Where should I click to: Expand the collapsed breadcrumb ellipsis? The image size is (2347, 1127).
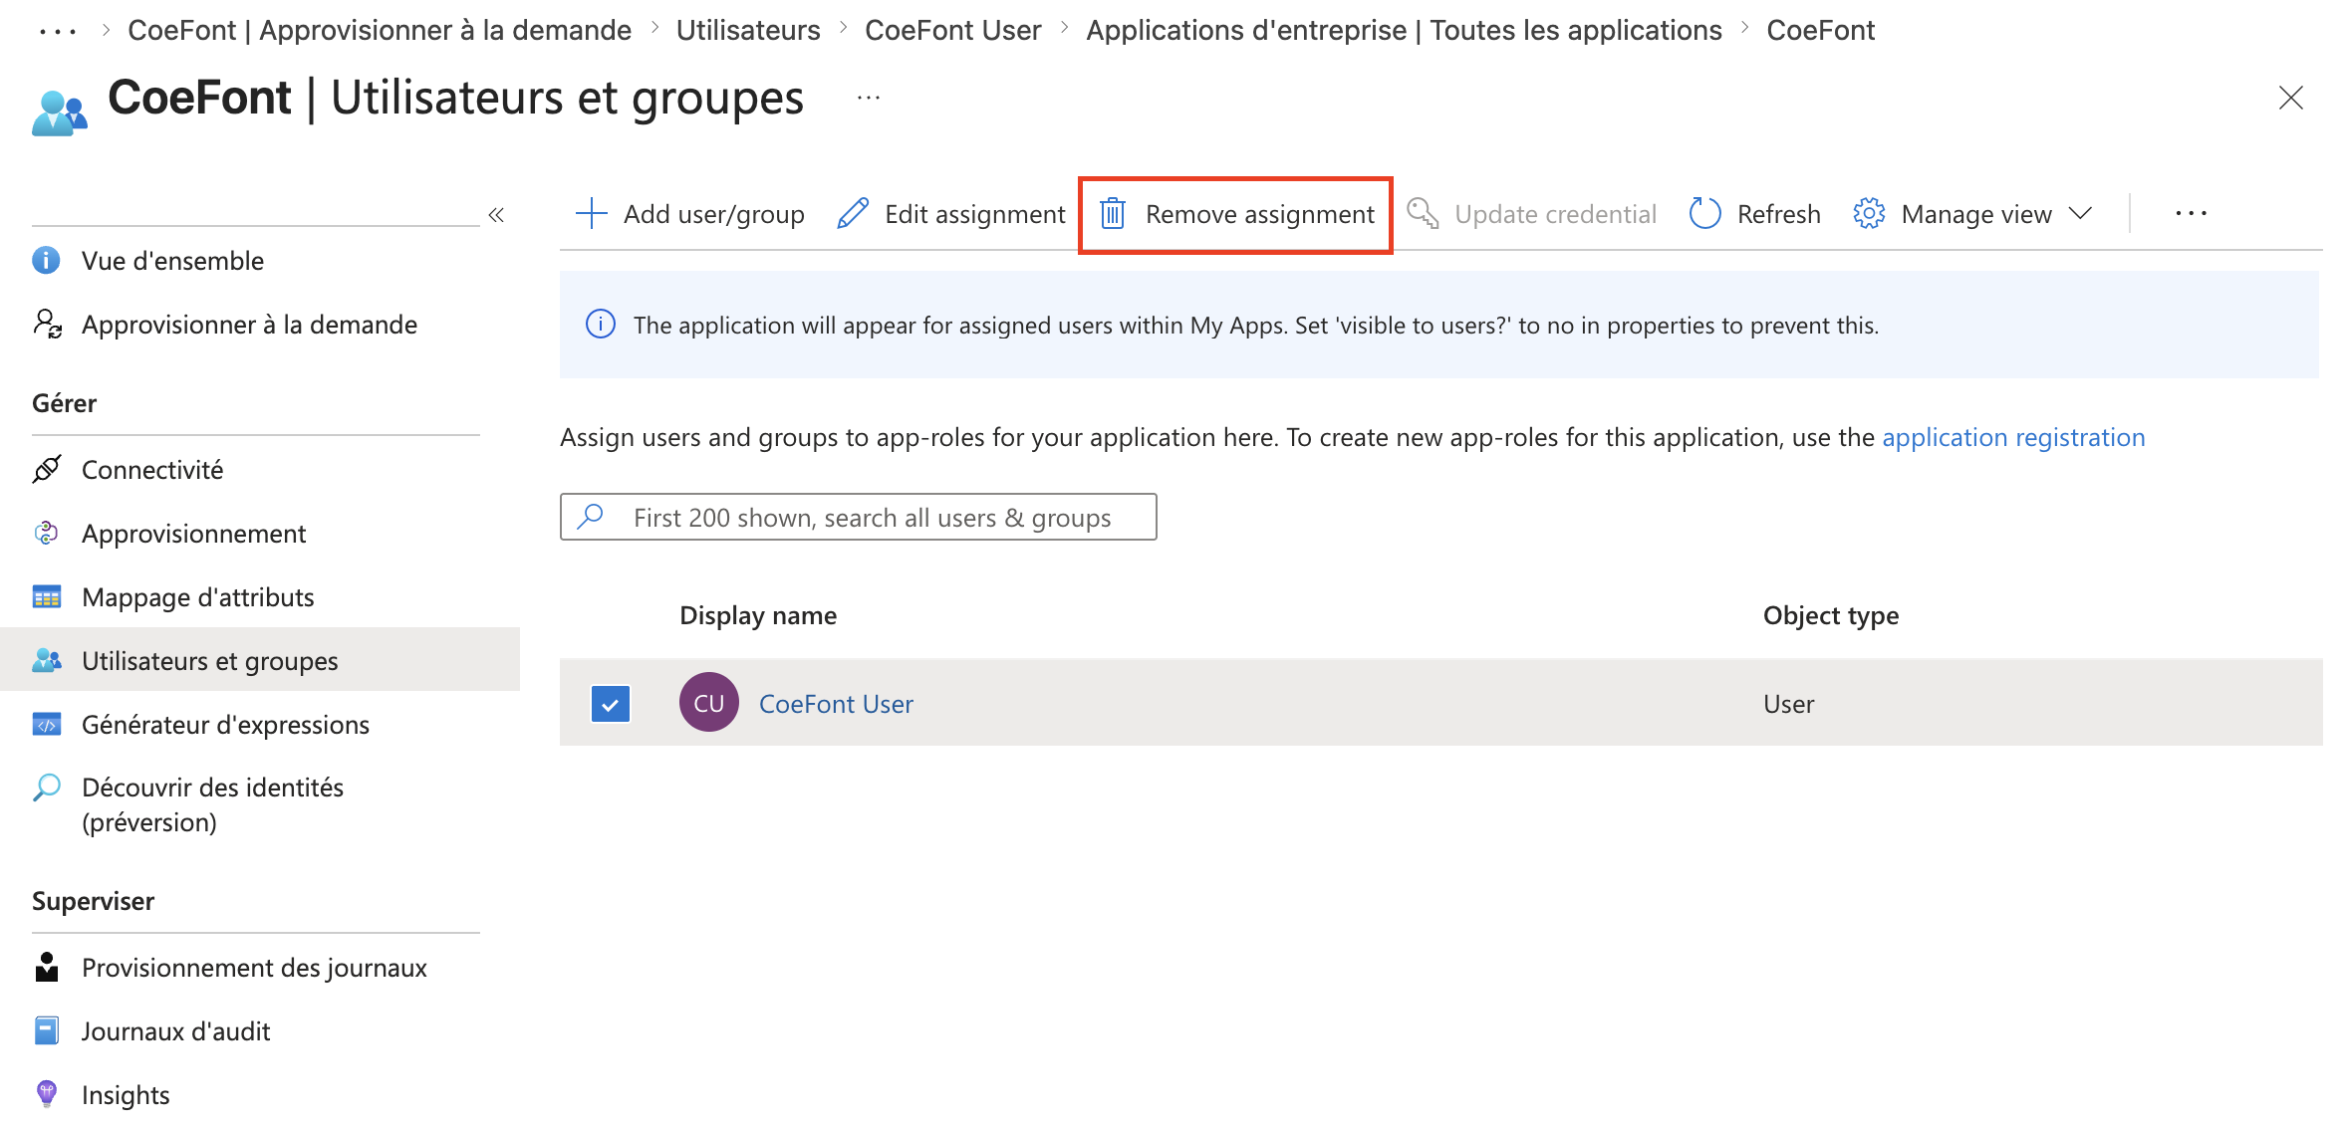[x=58, y=31]
